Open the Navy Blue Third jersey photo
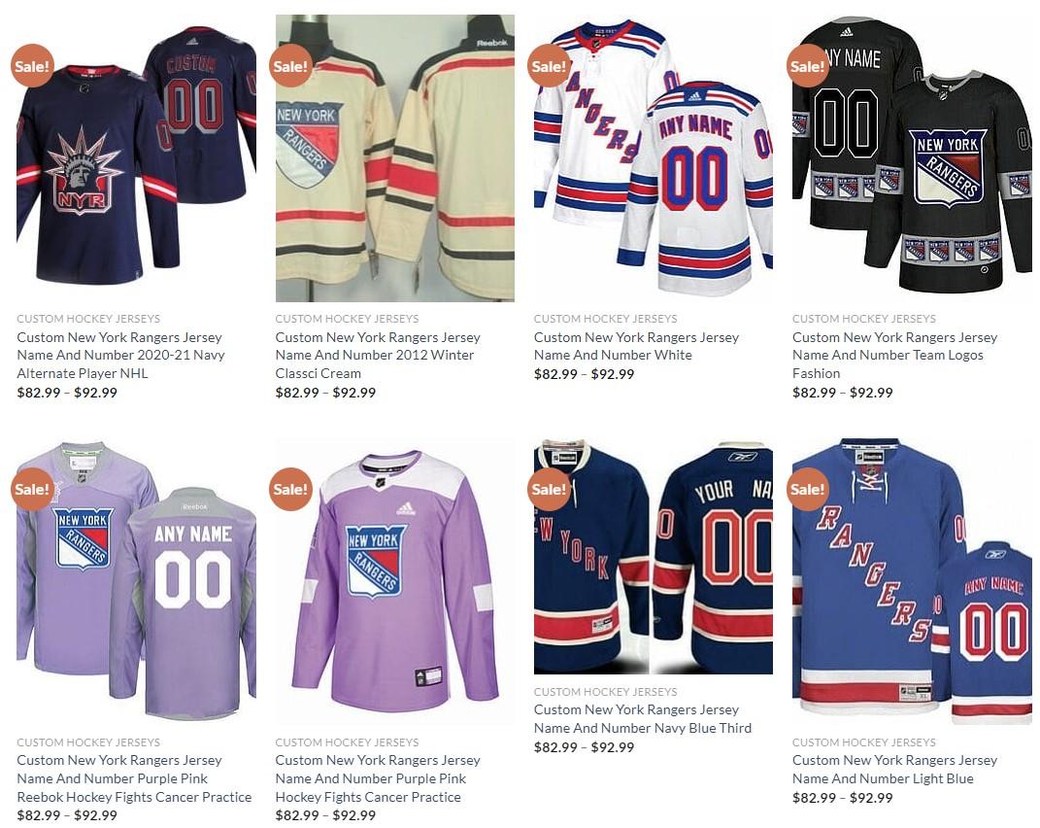This screenshot has width=1040, height=828. (654, 556)
